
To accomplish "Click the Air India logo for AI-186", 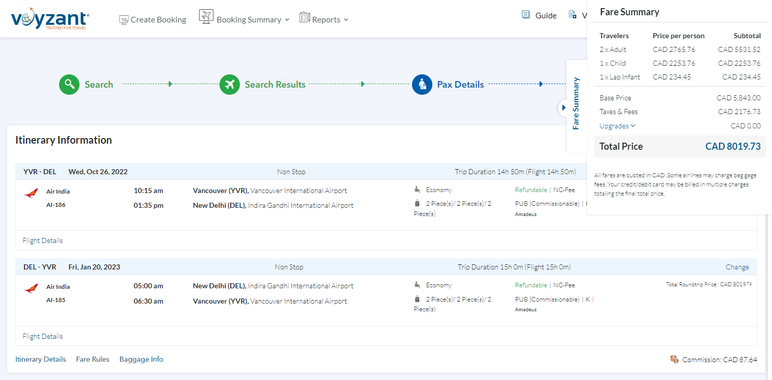I will (31, 194).
